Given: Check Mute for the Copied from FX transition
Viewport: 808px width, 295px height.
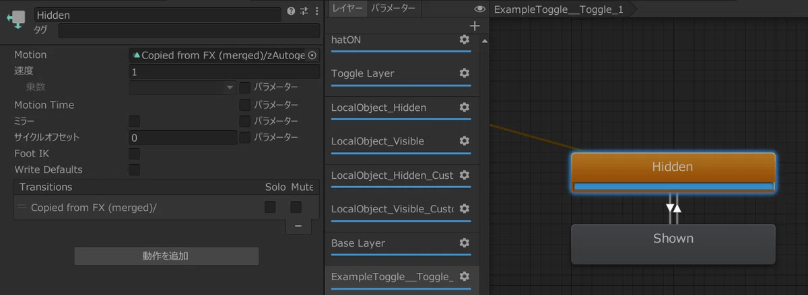Looking at the screenshot, I should (296, 207).
